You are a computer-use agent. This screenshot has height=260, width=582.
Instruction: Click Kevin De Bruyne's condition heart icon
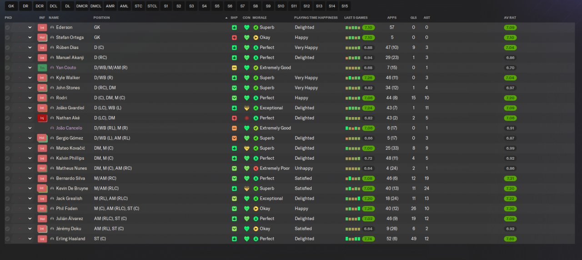pyautogui.click(x=247, y=188)
